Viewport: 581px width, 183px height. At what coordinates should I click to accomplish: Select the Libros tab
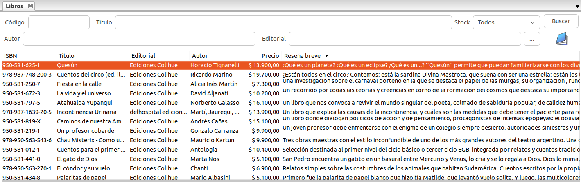[x=14, y=6]
